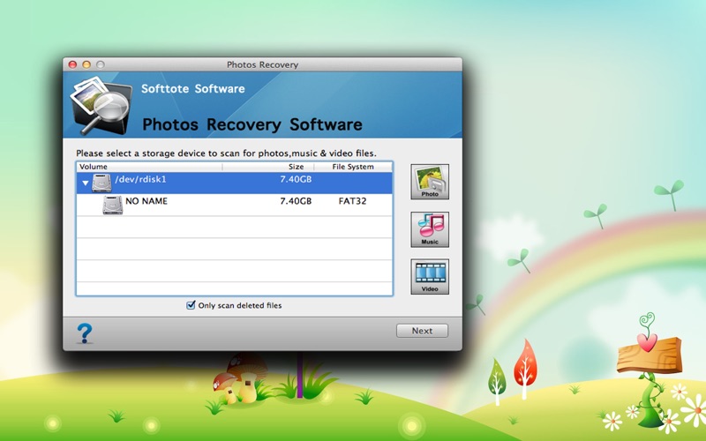Click the NO NAME volume drive icon
Screen dimensions: 706x441
pos(113,205)
